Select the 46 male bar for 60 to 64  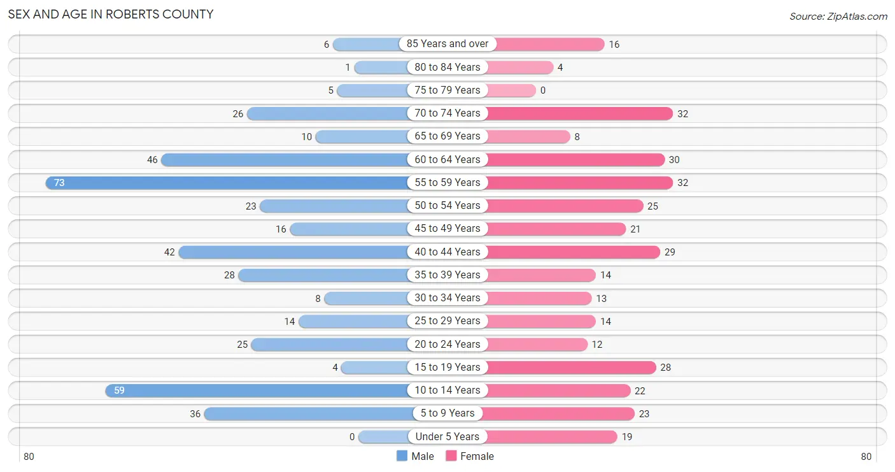(285, 160)
